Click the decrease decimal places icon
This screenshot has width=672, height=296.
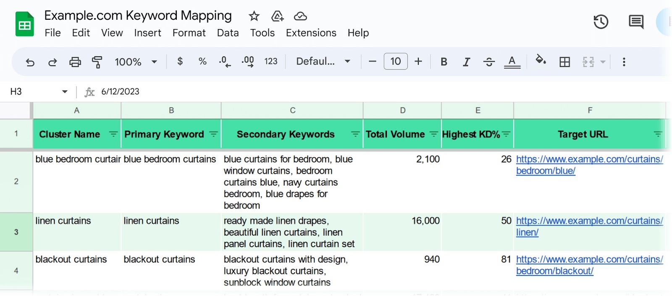pyautogui.click(x=225, y=62)
